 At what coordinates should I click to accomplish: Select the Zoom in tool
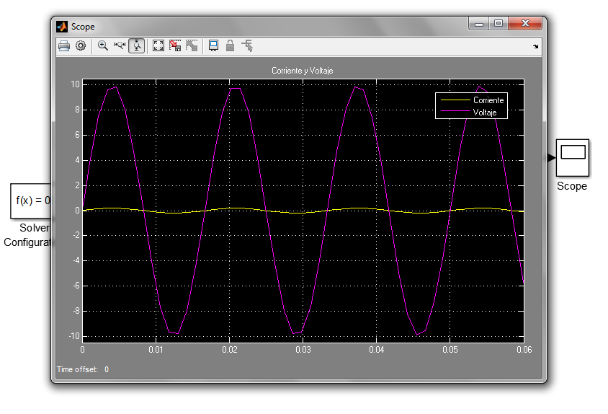coord(103,46)
